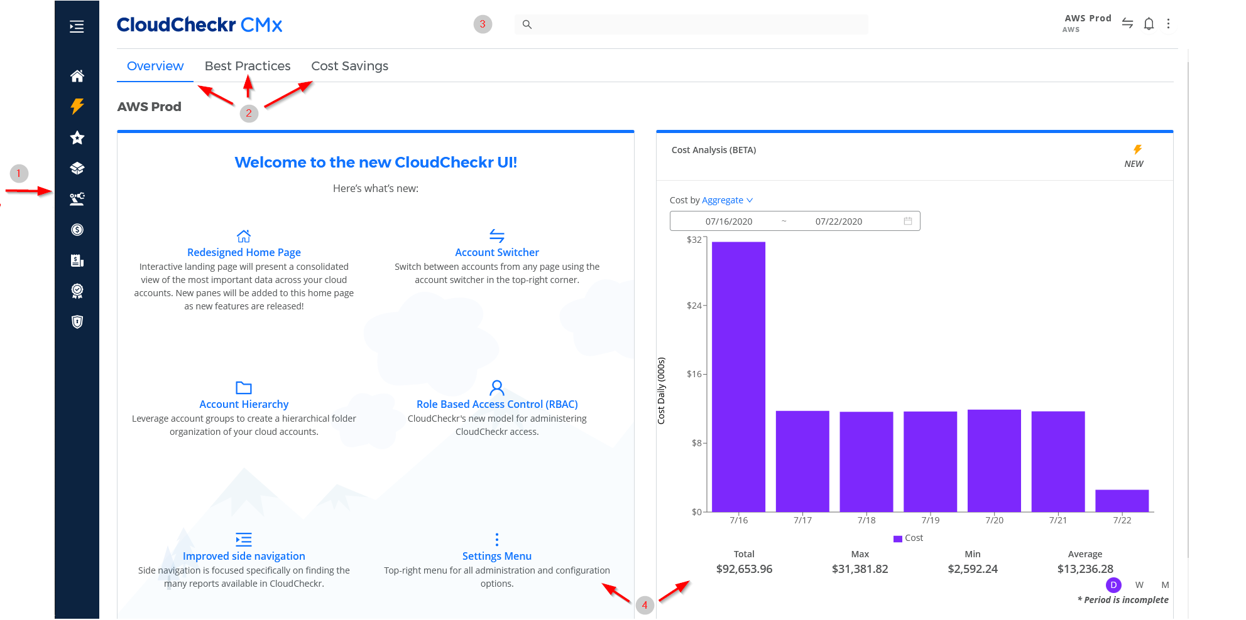The width and height of the screenshot is (1246, 620).
Task: Open the lightning bolt sidebar icon
Action: (77, 106)
